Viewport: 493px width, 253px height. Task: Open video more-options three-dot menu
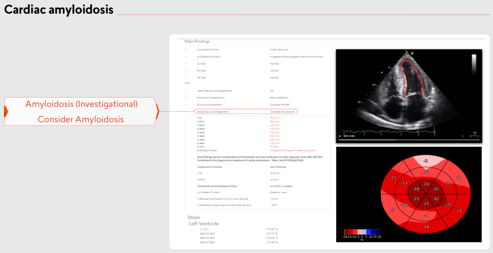click(478, 136)
